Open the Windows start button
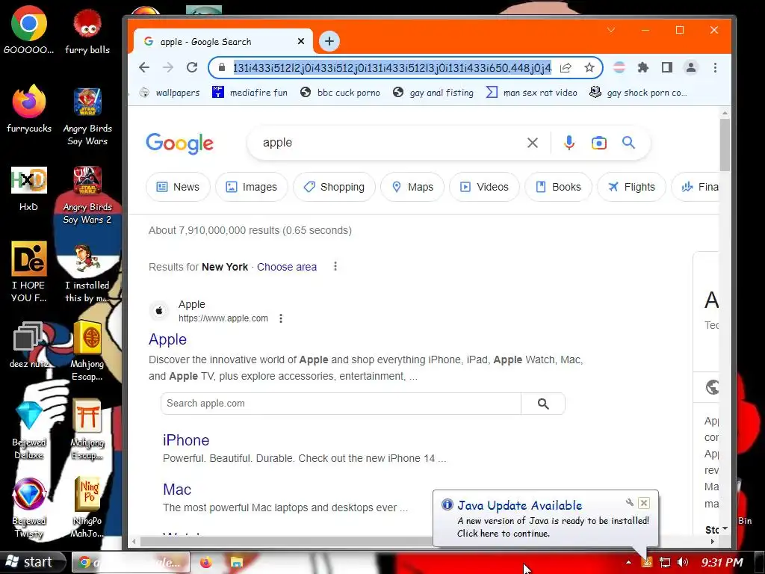The height and width of the screenshot is (574, 765). coord(32,562)
